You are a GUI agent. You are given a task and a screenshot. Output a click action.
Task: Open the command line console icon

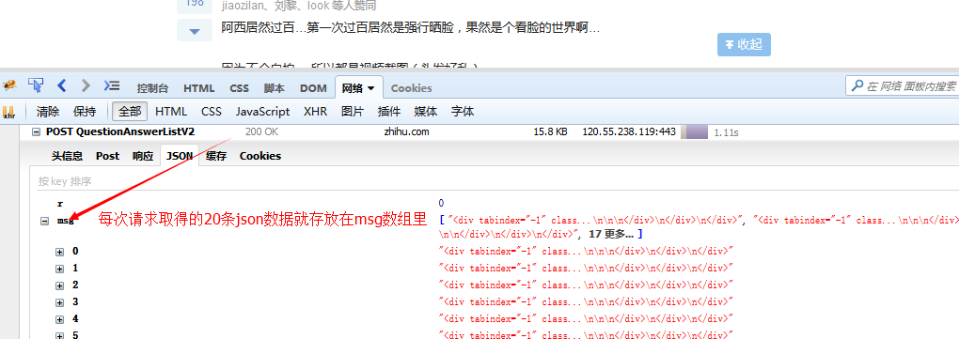tap(112, 85)
